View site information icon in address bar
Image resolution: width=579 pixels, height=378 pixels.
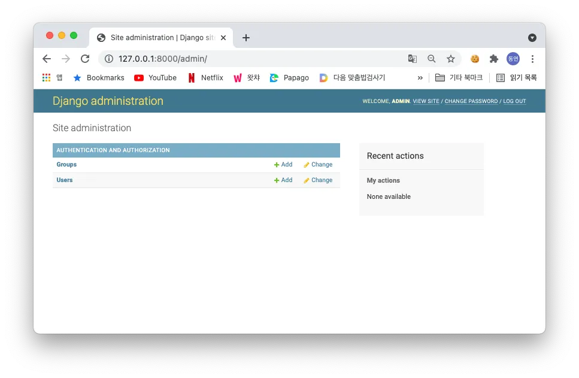click(109, 59)
